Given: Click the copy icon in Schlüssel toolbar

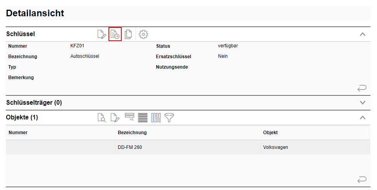Looking at the screenshot, I should coord(128,34).
